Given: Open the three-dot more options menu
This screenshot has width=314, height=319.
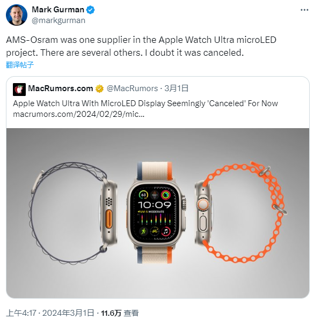Looking at the screenshot, I should [304, 10].
